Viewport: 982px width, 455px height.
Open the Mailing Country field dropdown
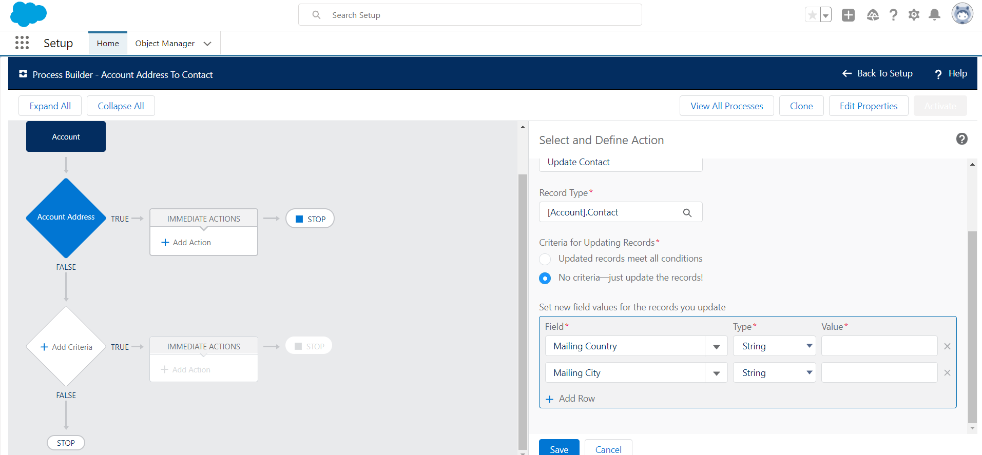[716, 346]
